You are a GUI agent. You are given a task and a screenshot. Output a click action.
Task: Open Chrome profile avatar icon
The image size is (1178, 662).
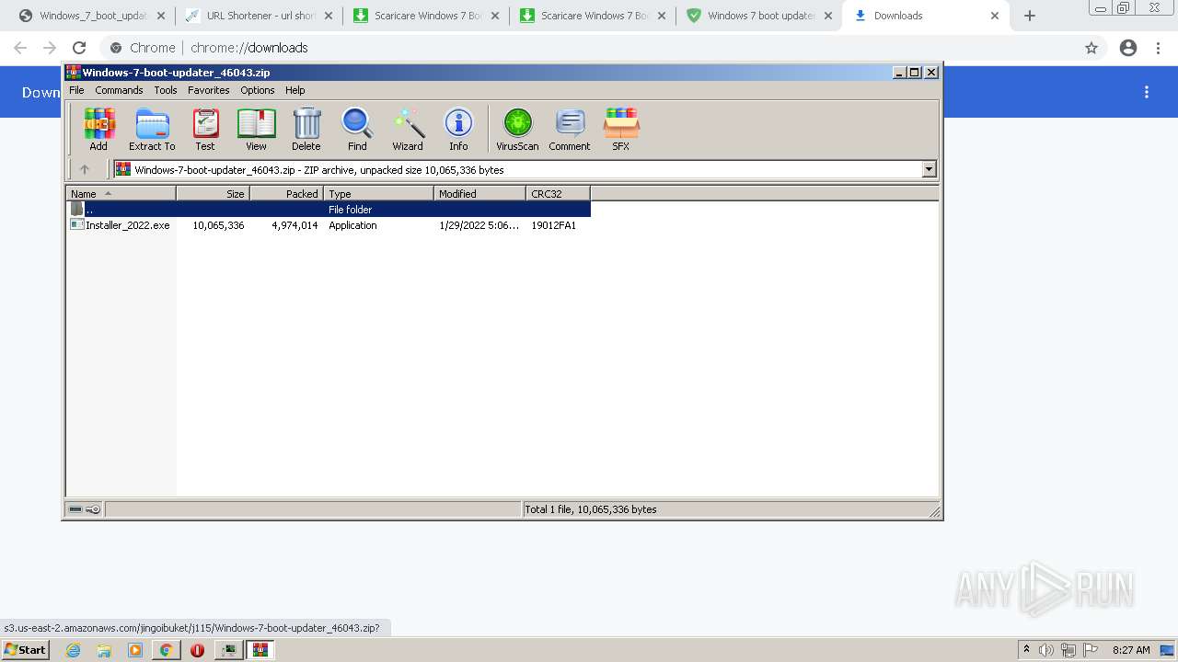[1128, 48]
